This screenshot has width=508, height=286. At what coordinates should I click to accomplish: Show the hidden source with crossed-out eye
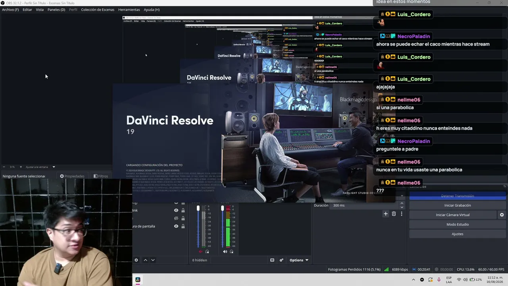click(x=176, y=218)
